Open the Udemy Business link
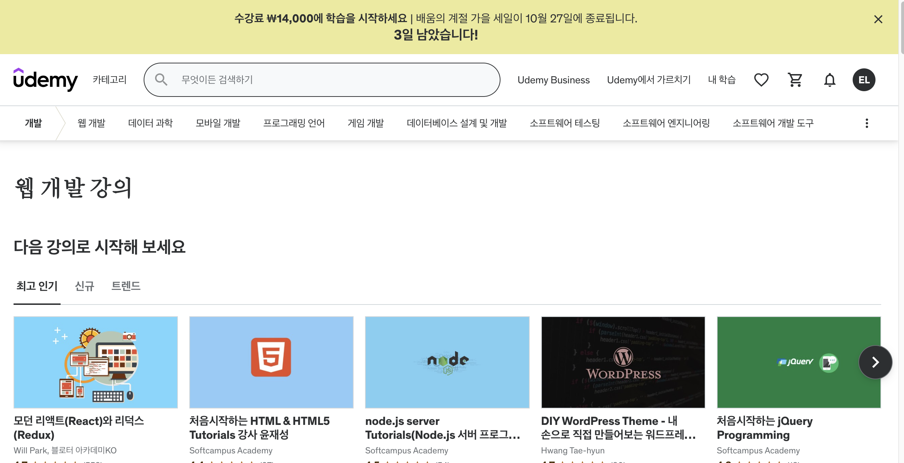Image resolution: width=904 pixels, height=463 pixels. click(x=554, y=80)
